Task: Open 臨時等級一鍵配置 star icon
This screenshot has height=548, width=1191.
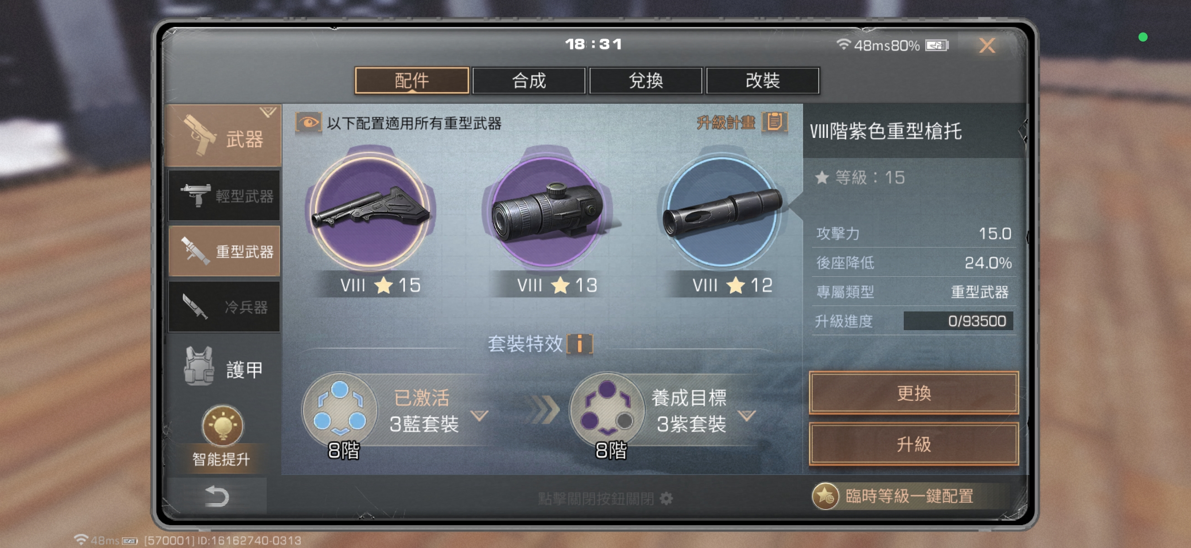Action: (x=825, y=496)
